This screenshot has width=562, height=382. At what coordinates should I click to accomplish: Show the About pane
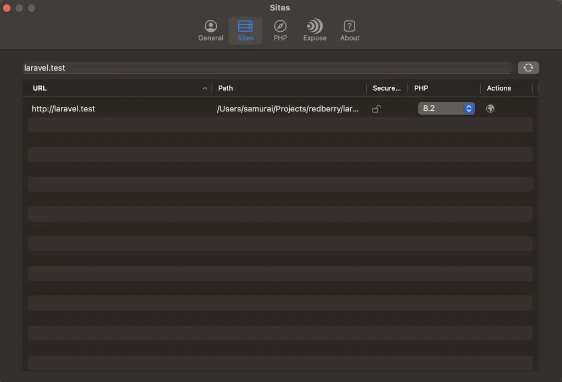click(x=350, y=31)
